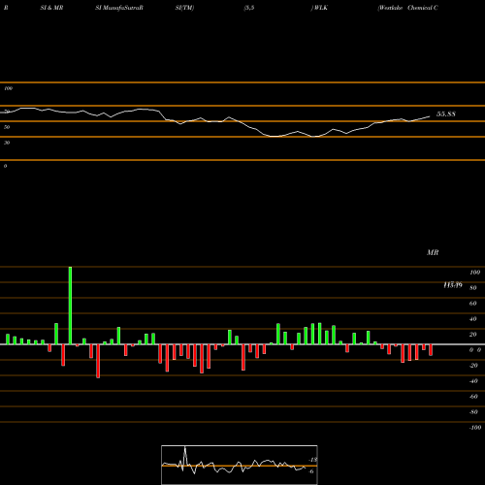The height and width of the screenshot is (485, 485).
Task: Click the white spike peak in mini chart
Action: click(185, 448)
